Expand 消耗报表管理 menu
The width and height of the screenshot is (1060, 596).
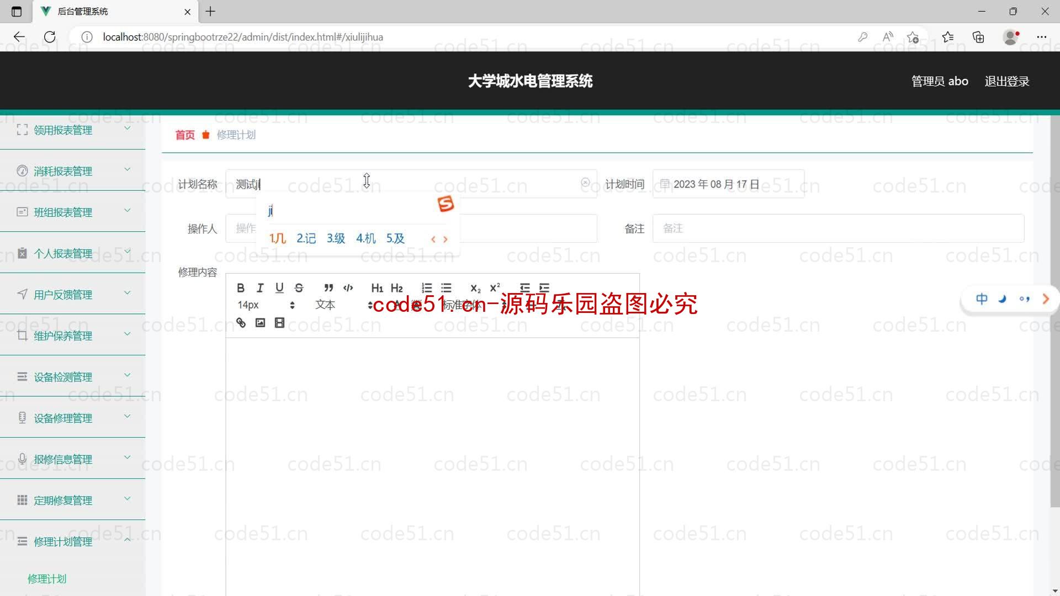pos(72,171)
